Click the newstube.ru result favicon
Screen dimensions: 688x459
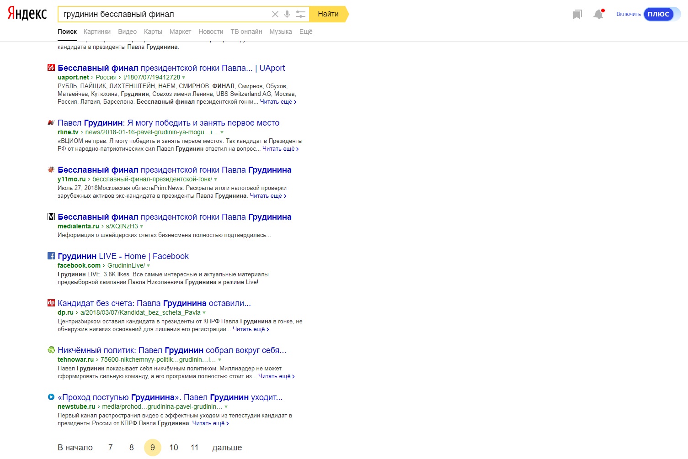click(x=51, y=397)
